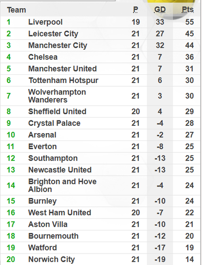Select Norwich City at table bottom
Image resolution: width=202 pixels, height=265 pixels.
click(x=52, y=259)
